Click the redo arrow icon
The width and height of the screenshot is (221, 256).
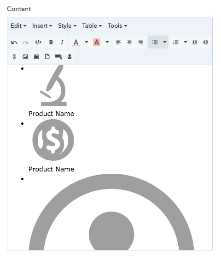25,43
